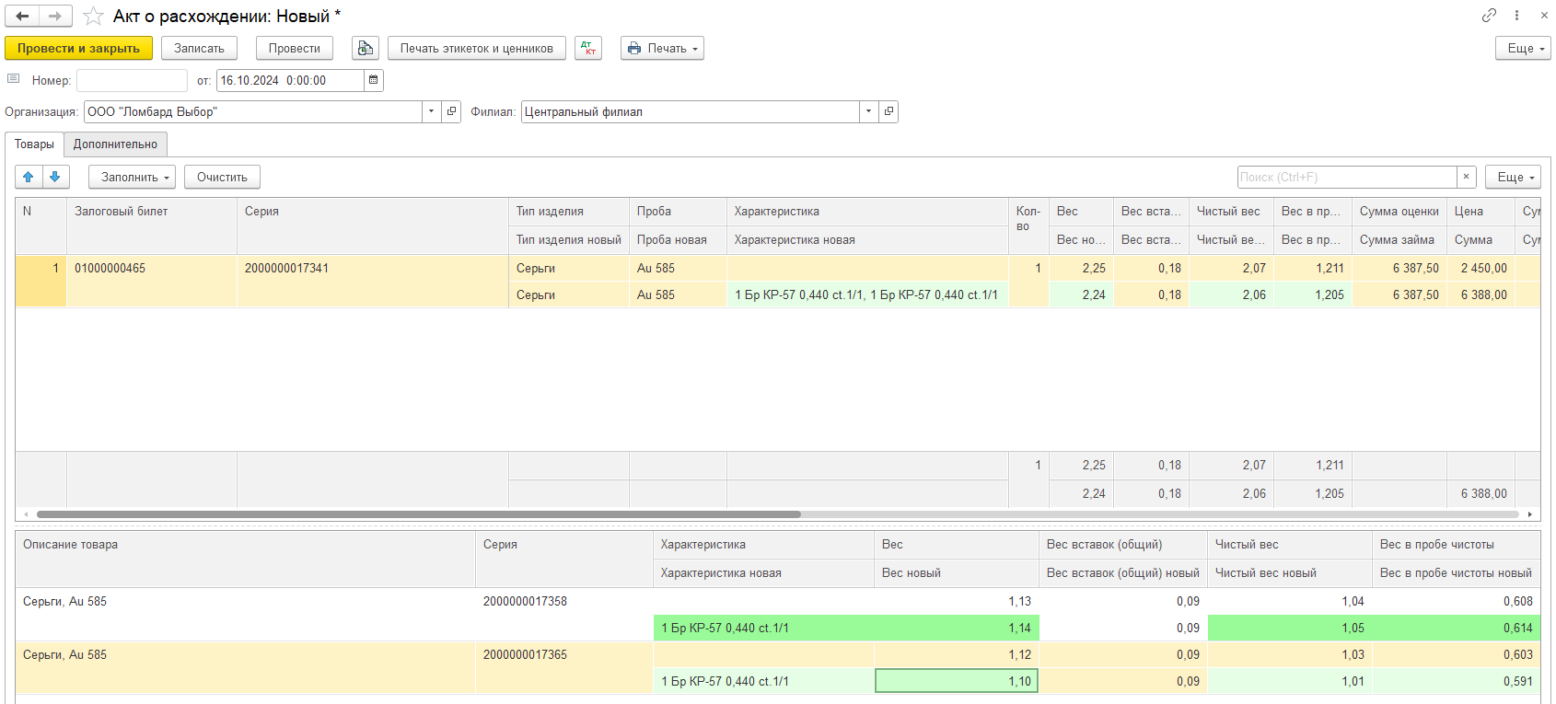Expand the Филиал dropdown list
This screenshot has width=1556, height=704.
pos(869,111)
